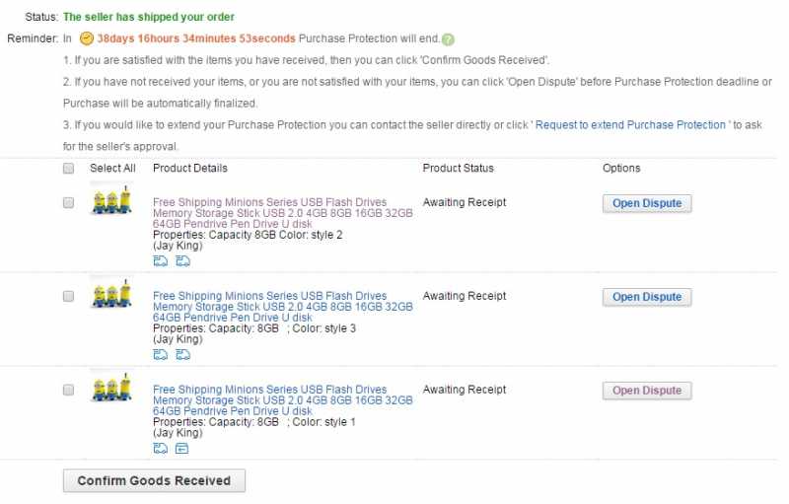The width and height of the screenshot is (789, 504).
Task: Click second truck icon under style 3 item
Action: (x=182, y=354)
